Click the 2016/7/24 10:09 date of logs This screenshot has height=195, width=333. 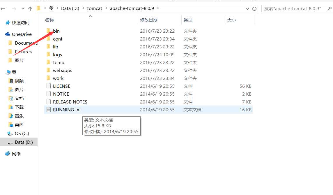click(157, 55)
